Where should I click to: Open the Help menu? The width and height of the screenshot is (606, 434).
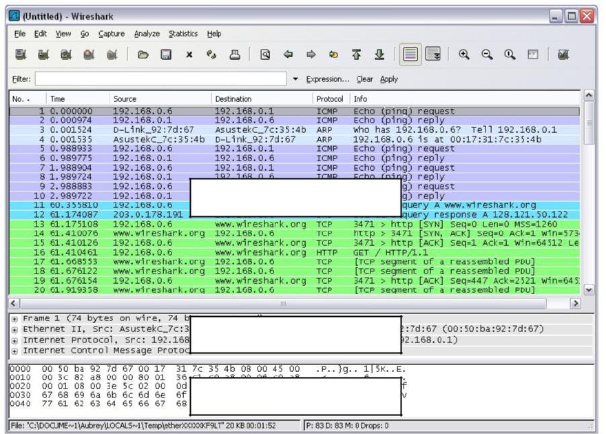[x=214, y=34]
